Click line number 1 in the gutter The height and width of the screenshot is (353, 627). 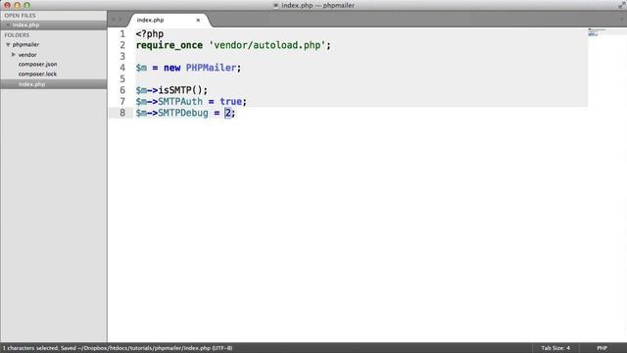coord(122,34)
